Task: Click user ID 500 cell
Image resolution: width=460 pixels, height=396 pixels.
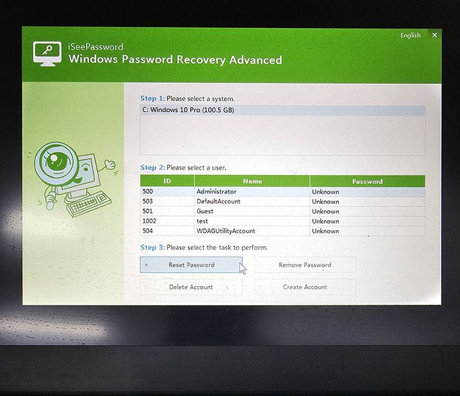Action: tap(167, 192)
